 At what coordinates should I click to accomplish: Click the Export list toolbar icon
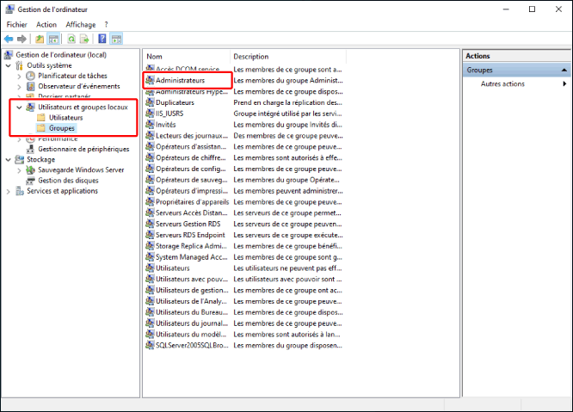pos(84,39)
